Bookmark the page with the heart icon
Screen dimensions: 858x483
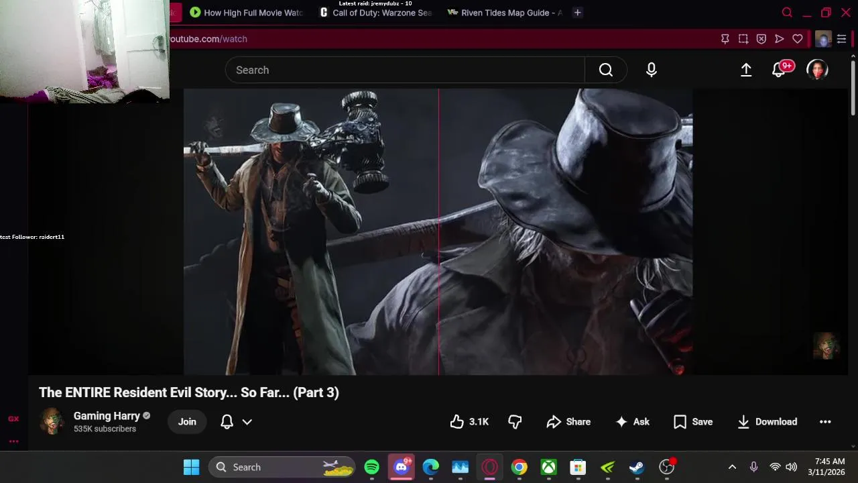pos(797,39)
